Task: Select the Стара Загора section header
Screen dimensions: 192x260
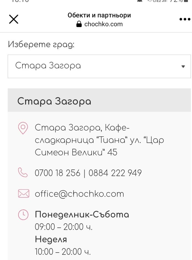Action: [x=54, y=101]
